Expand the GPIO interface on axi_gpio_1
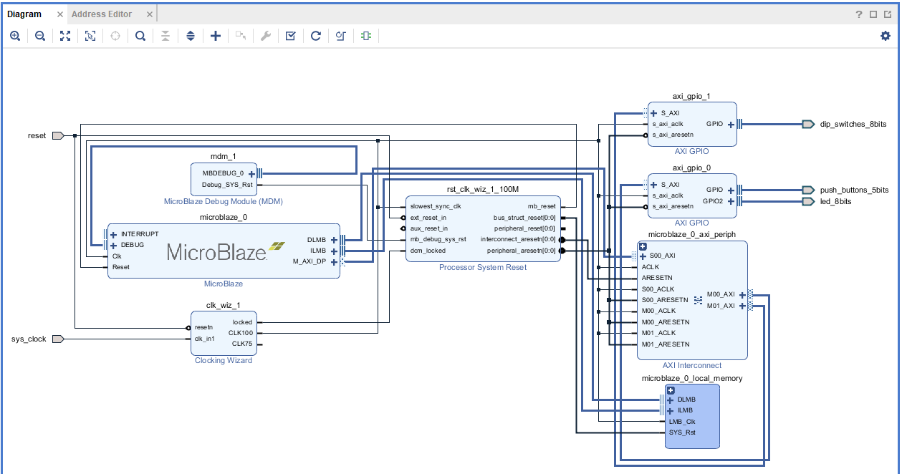902x474 pixels. pyautogui.click(x=731, y=124)
